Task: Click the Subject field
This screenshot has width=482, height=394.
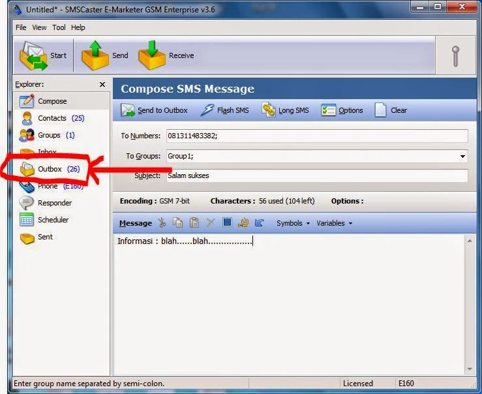Action: [317, 175]
